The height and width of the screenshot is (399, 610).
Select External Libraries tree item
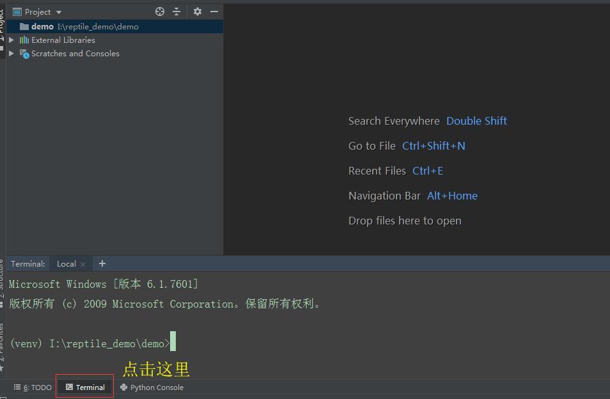[63, 40]
